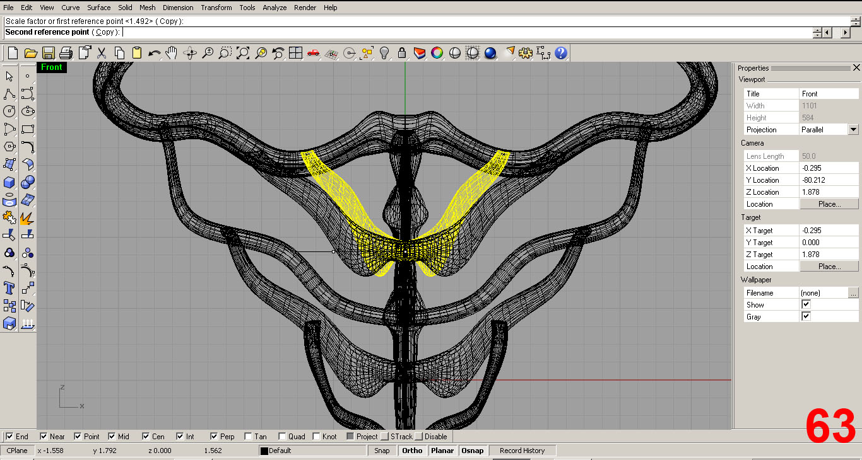Image resolution: width=862 pixels, height=460 pixels.
Task: Open the Curve menu
Action: click(x=71, y=8)
